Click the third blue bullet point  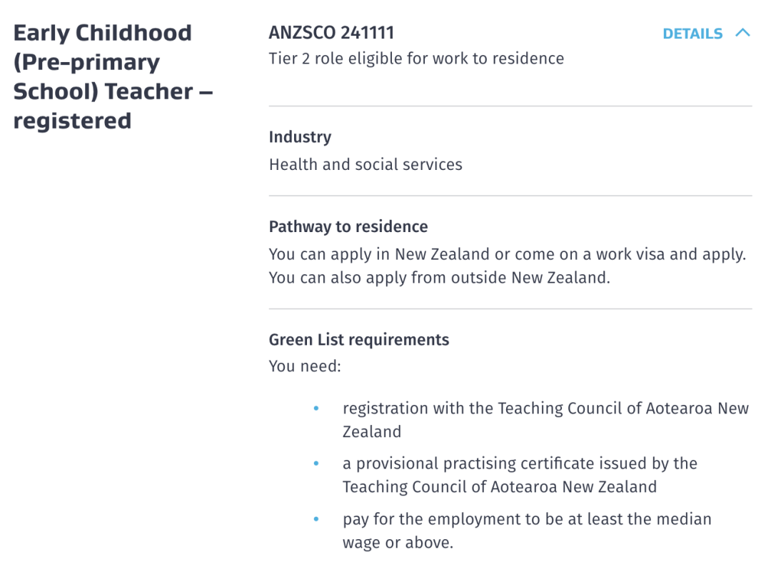[x=316, y=519]
